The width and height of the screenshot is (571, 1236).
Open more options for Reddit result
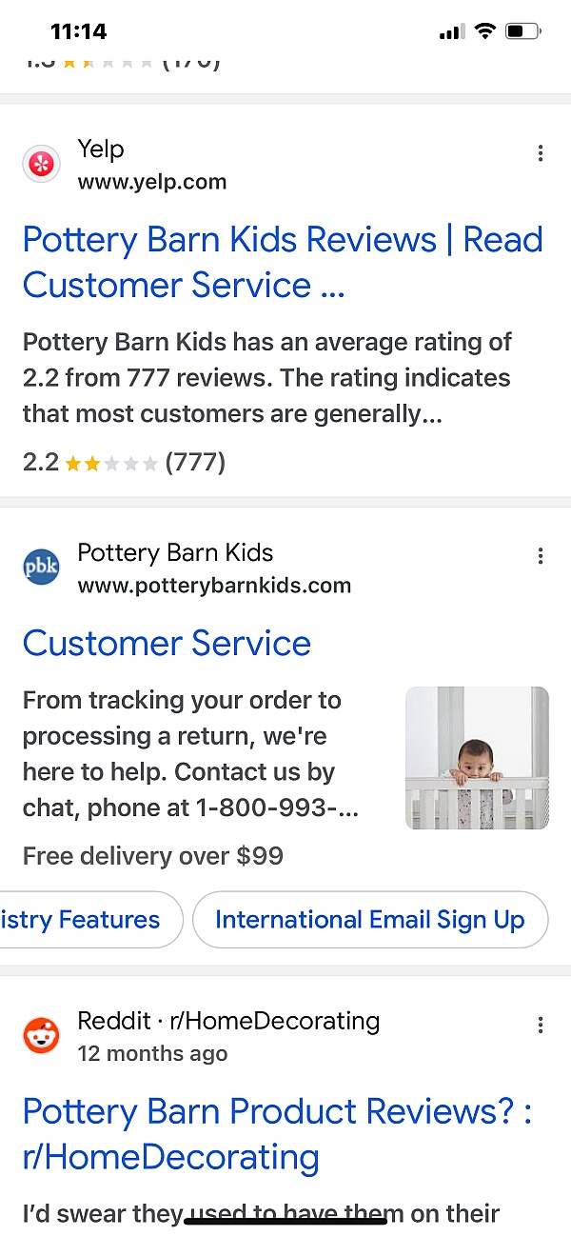[541, 1025]
